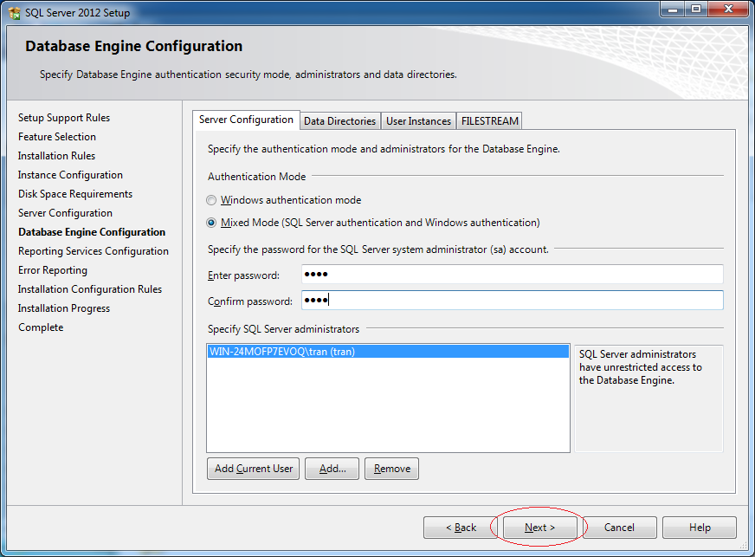Image resolution: width=755 pixels, height=557 pixels.
Task: Click Disk Space Requirements in the step list
Action: point(75,194)
